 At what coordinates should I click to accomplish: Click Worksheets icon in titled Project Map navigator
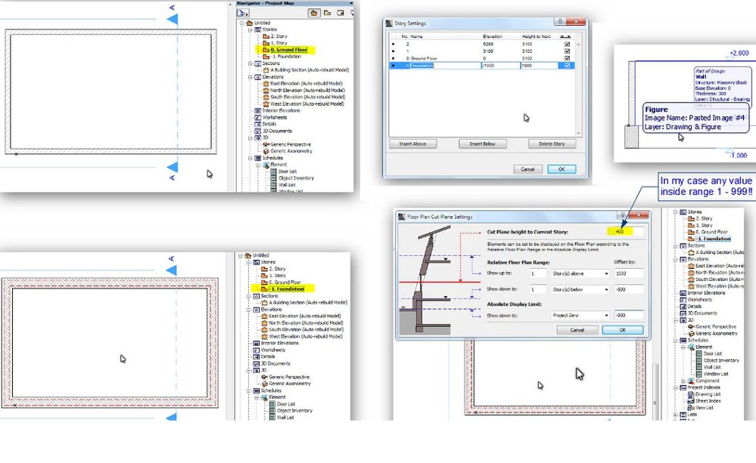(x=257, y=117)
